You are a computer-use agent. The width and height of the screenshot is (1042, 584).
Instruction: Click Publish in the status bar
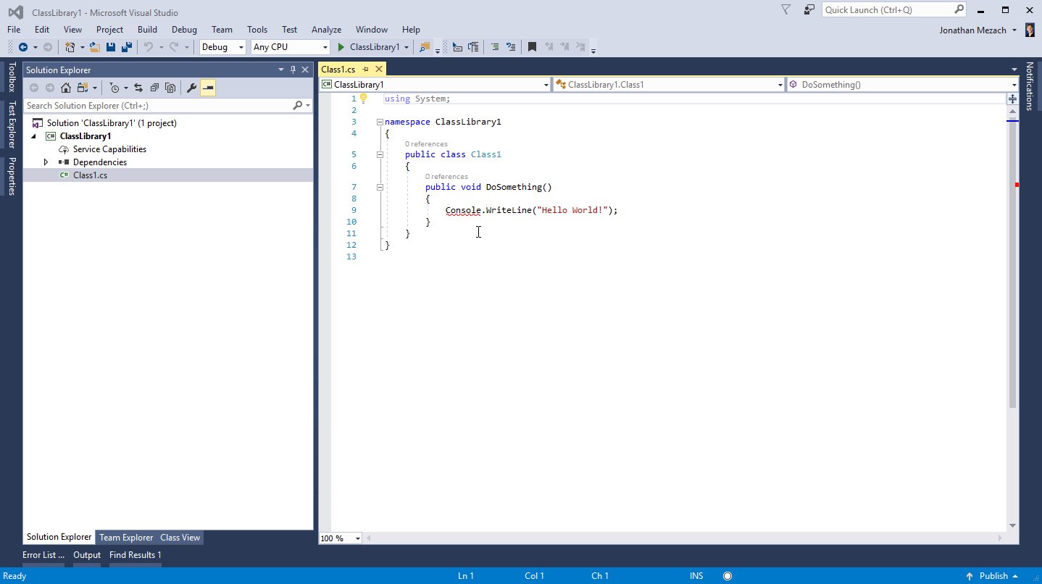(x=993, y=576)
